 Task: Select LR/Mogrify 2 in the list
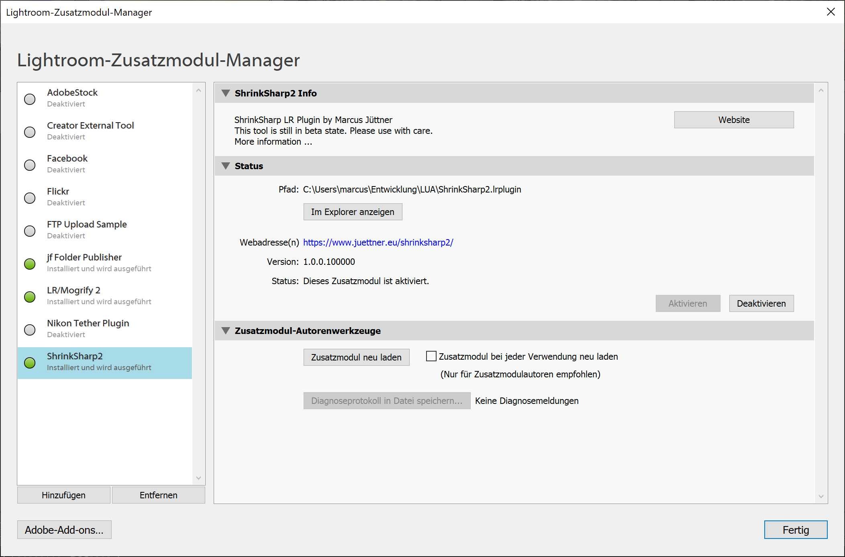click(x=105, y=296)
